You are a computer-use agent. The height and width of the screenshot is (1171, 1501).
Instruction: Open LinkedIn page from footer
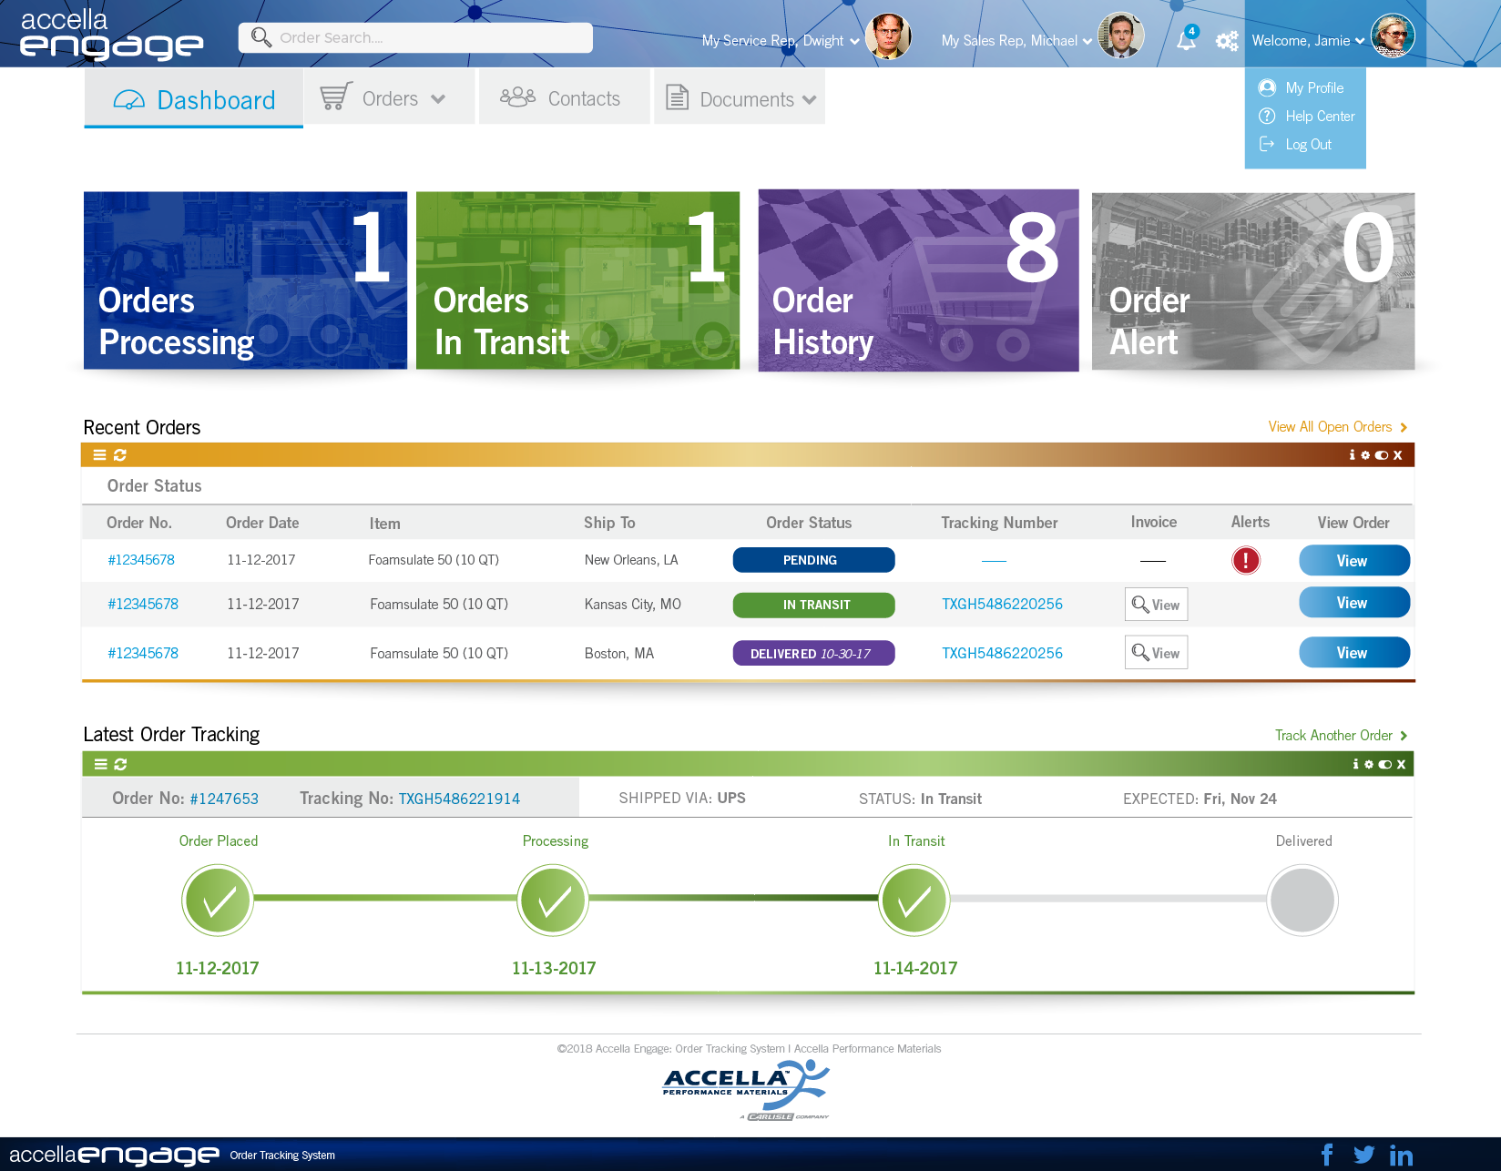coord(1401,1155)
